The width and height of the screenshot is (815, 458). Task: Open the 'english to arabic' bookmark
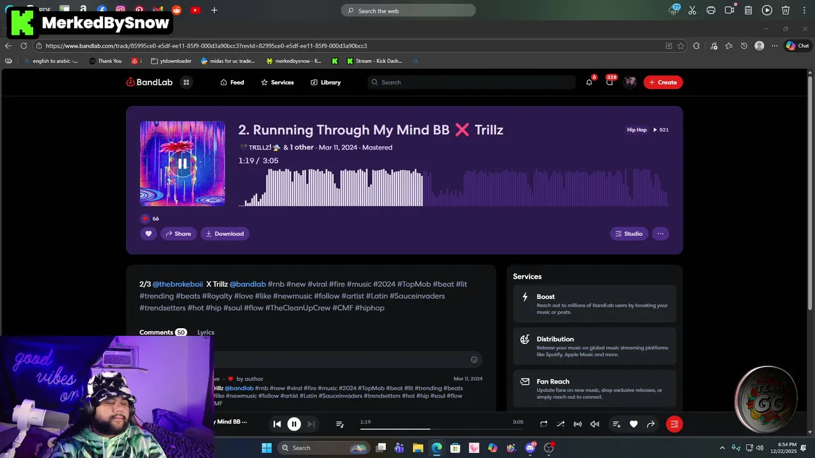(51, 61)
